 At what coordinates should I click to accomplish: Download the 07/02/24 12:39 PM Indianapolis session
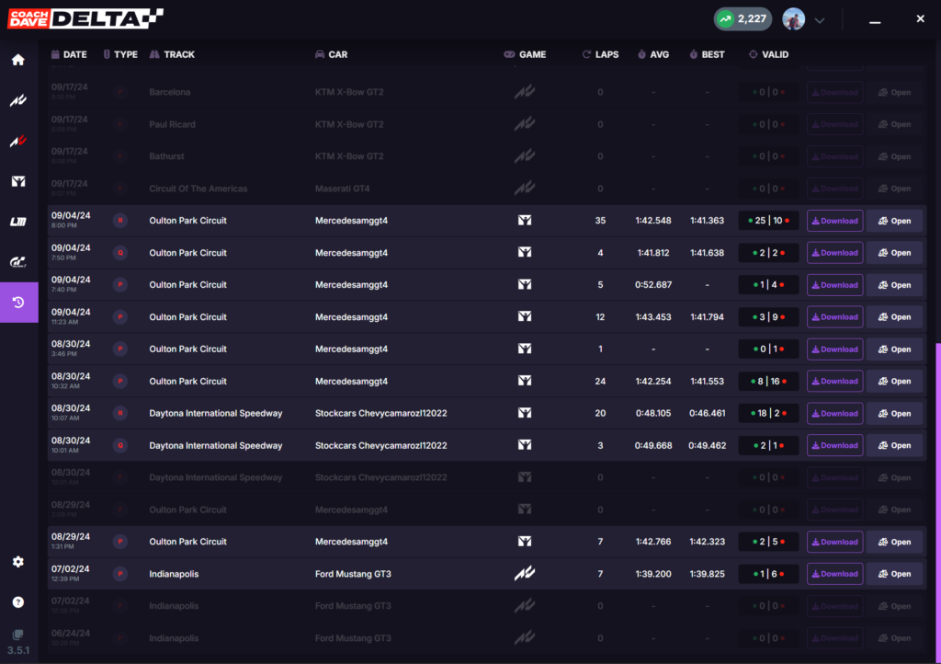834,574
